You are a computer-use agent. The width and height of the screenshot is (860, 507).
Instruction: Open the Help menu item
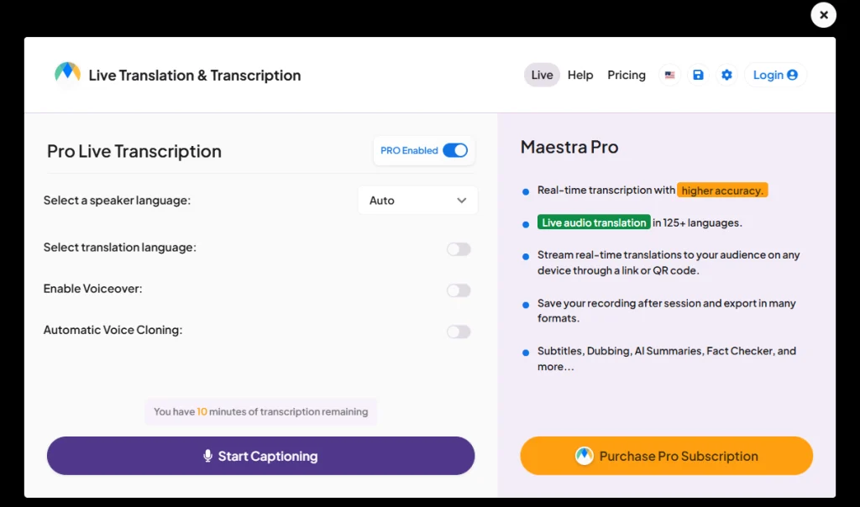580,75
